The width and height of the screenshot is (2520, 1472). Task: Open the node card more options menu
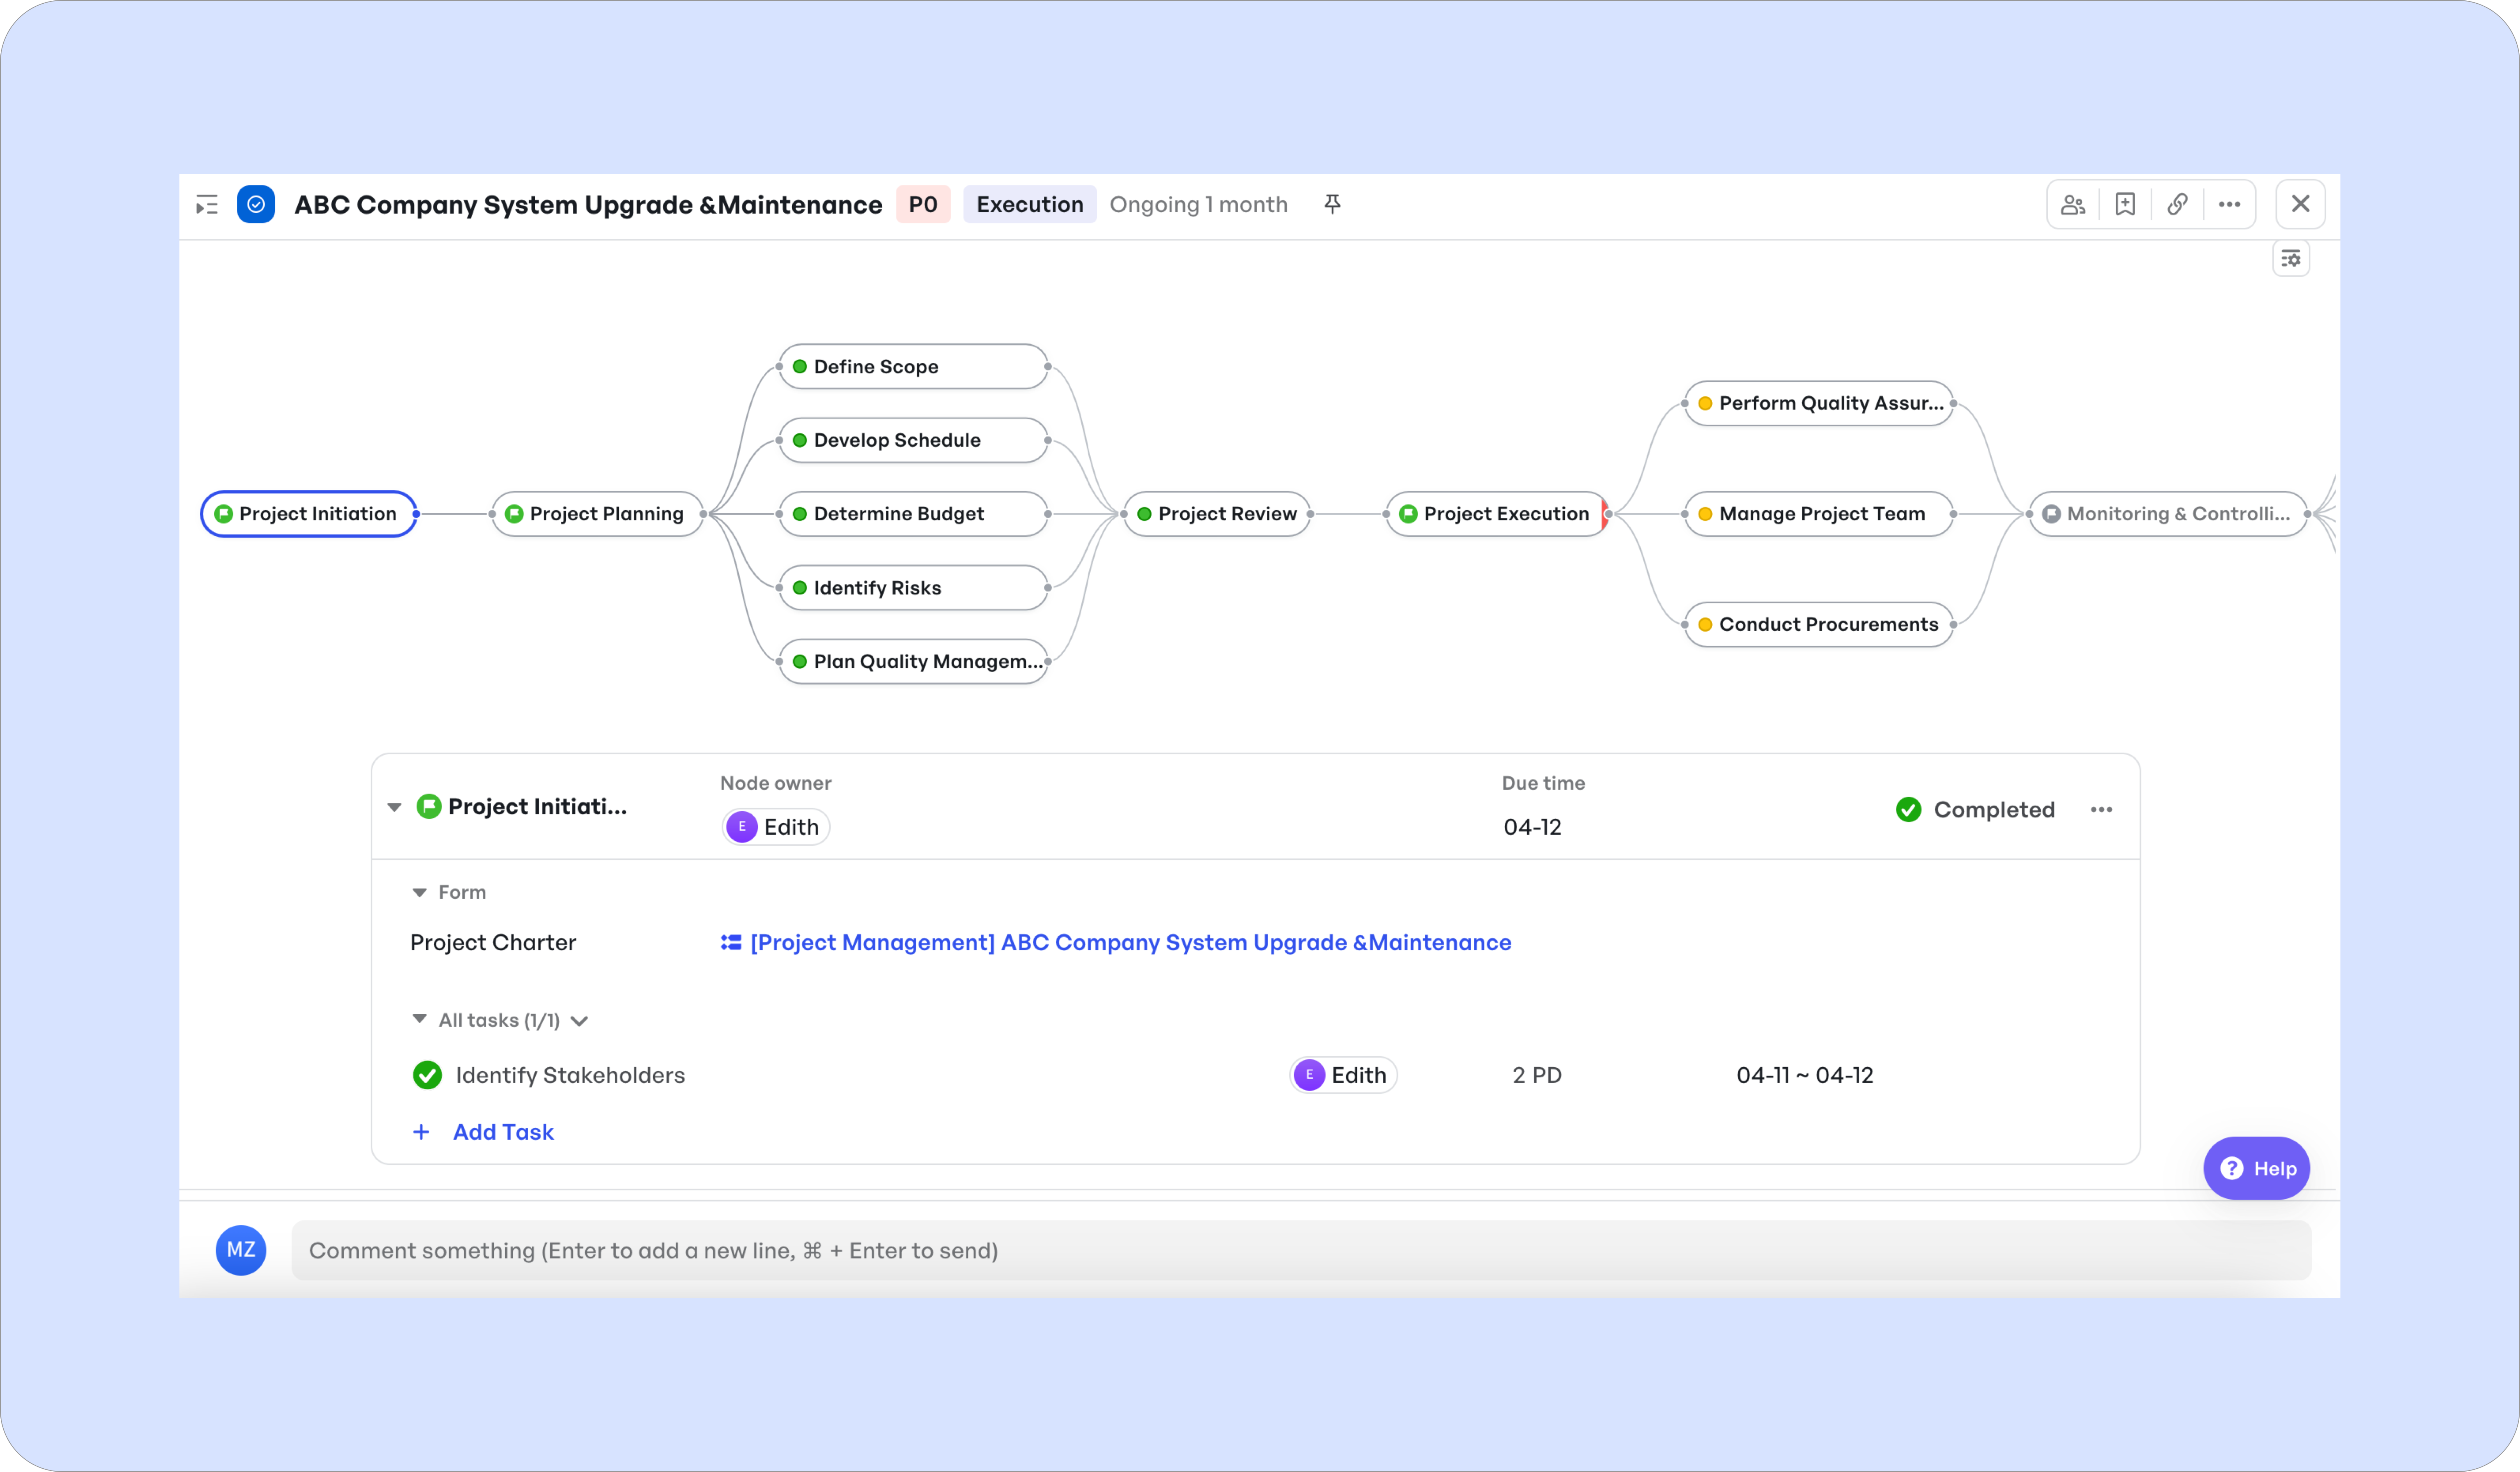[2101, 810]
